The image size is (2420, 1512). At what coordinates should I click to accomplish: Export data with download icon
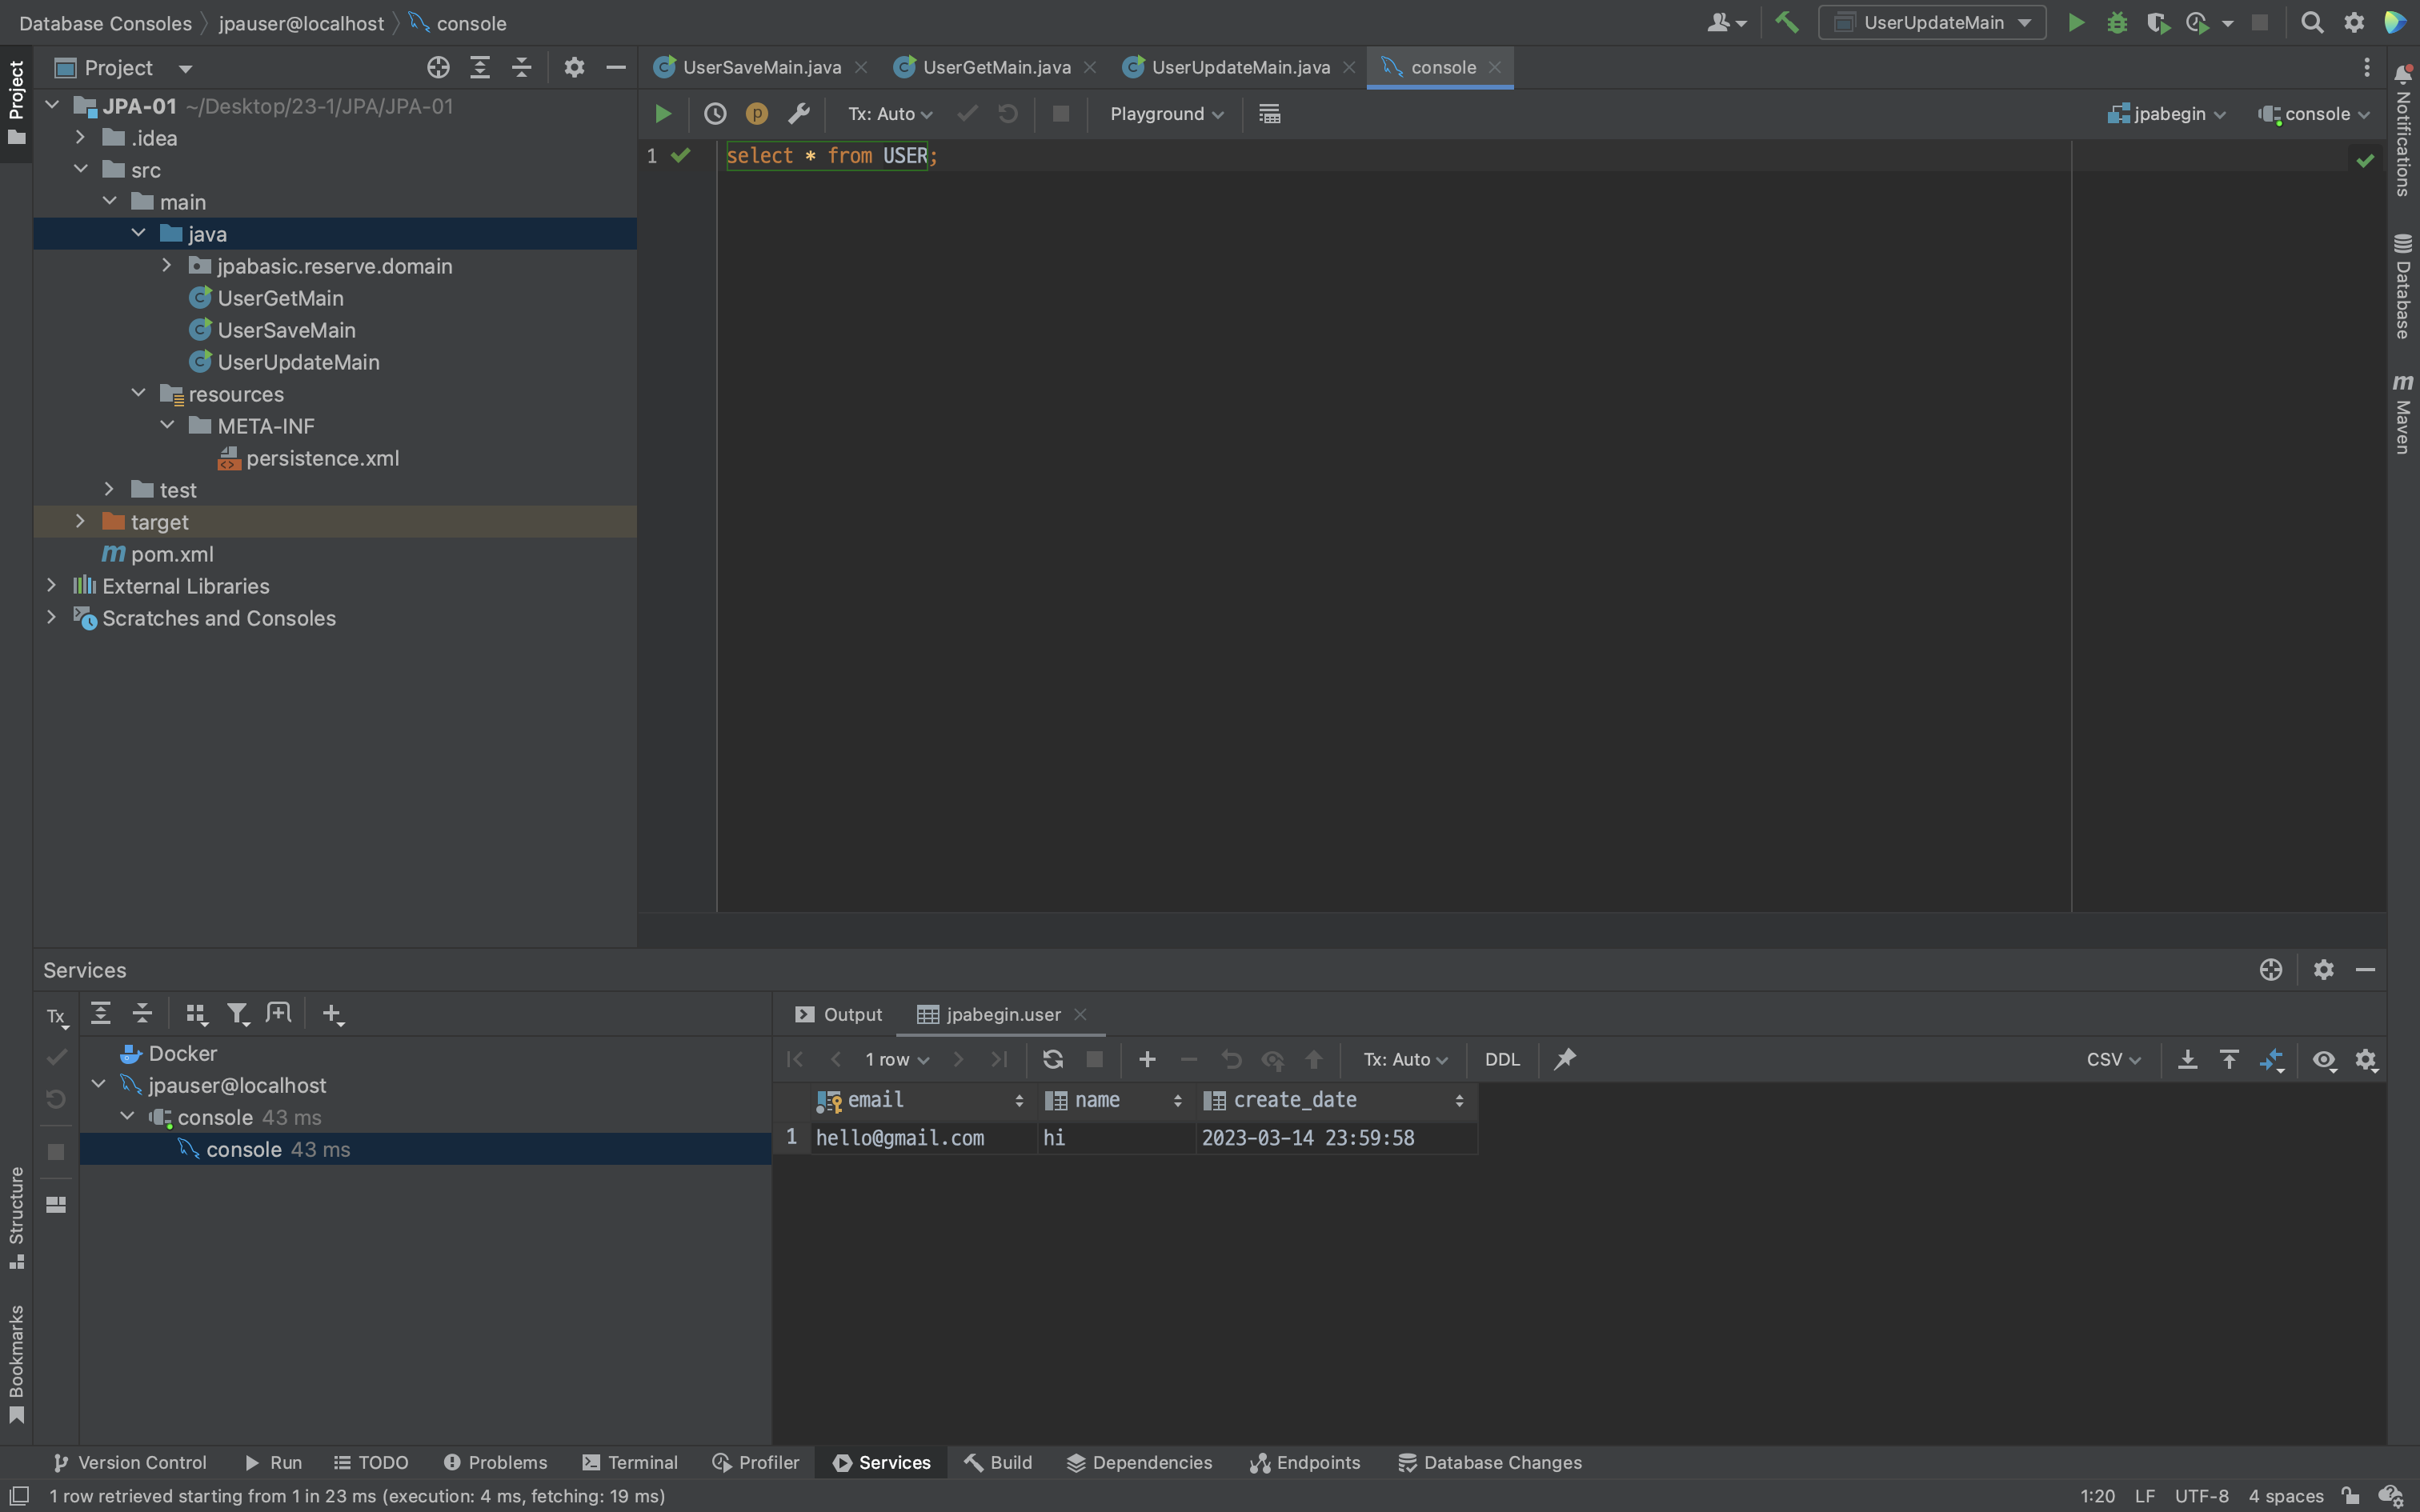(2187, 1059)
